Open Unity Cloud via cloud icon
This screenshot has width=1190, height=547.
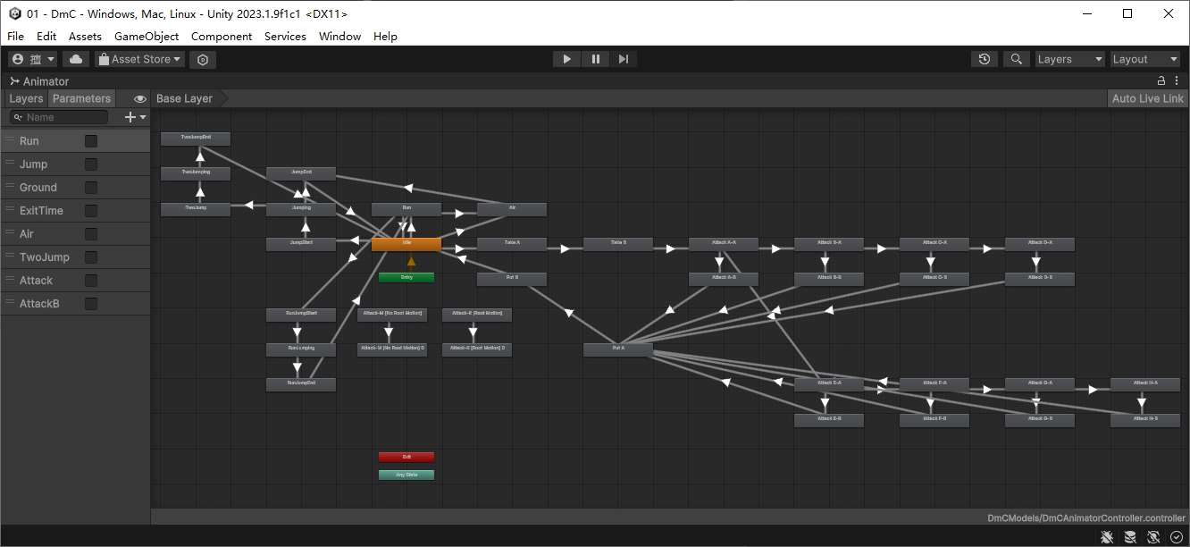coord(76,59)
